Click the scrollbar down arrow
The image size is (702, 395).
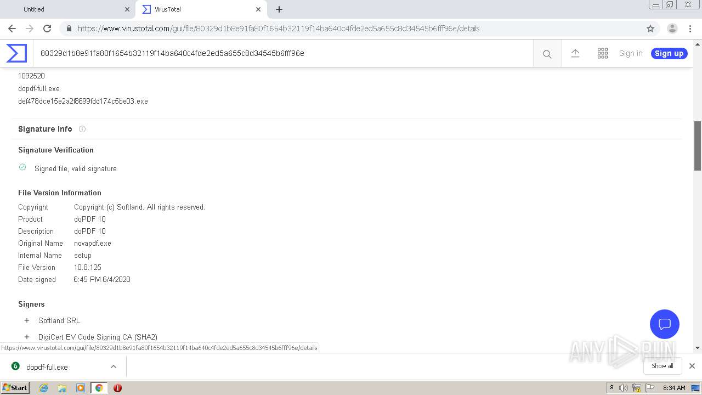[698, 347]
